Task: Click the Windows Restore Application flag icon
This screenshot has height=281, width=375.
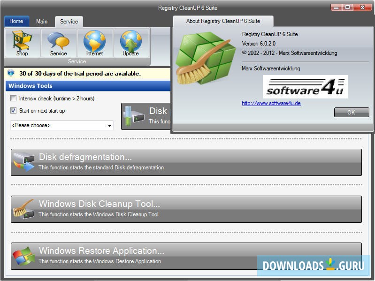Action: 23,256
